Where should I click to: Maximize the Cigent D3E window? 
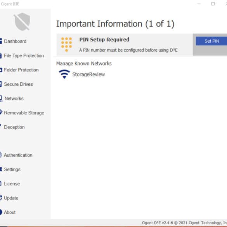(x=213, y=4)
